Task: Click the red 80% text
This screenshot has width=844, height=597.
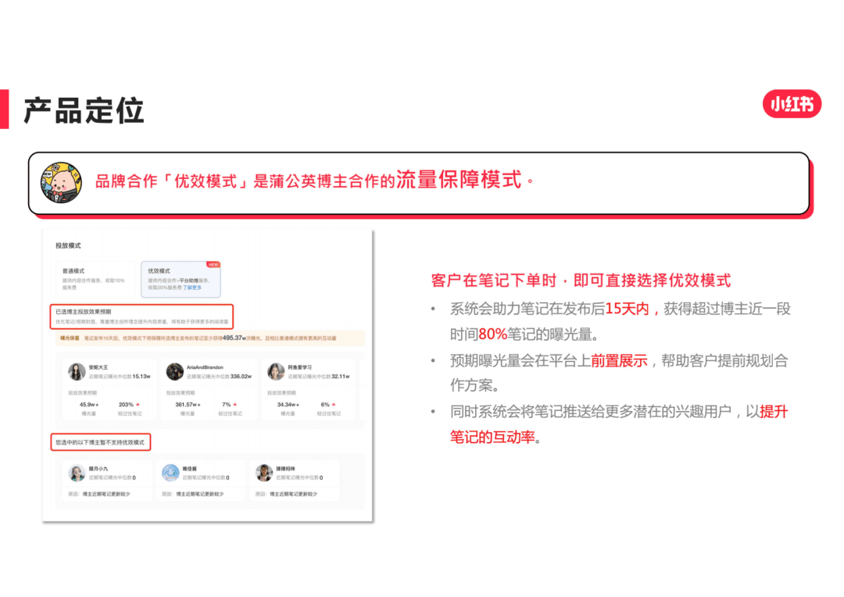Action: [492, 334]
